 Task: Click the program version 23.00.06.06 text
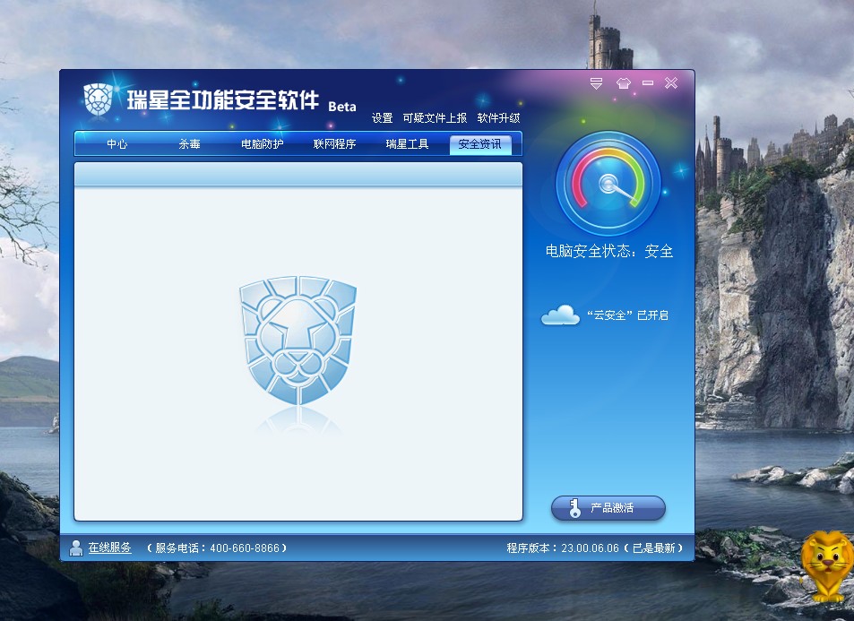point(594,548)
